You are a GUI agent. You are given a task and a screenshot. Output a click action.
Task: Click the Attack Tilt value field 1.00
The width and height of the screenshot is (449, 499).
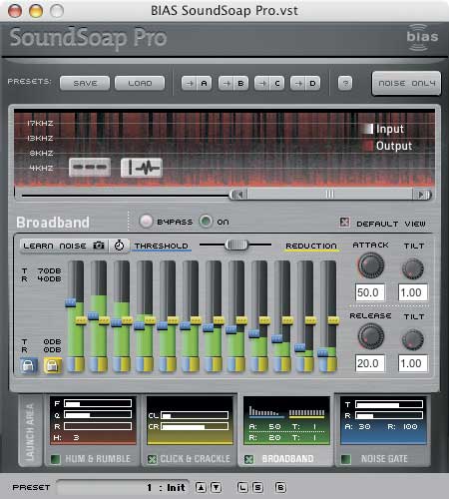click(x=413, y=292)
